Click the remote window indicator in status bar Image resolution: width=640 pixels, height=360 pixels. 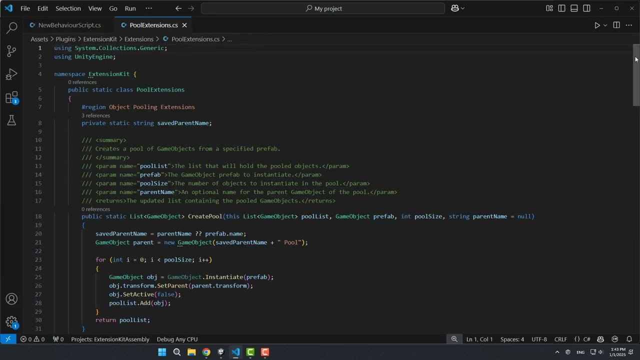pyautogui.click(x=8, y=339)
